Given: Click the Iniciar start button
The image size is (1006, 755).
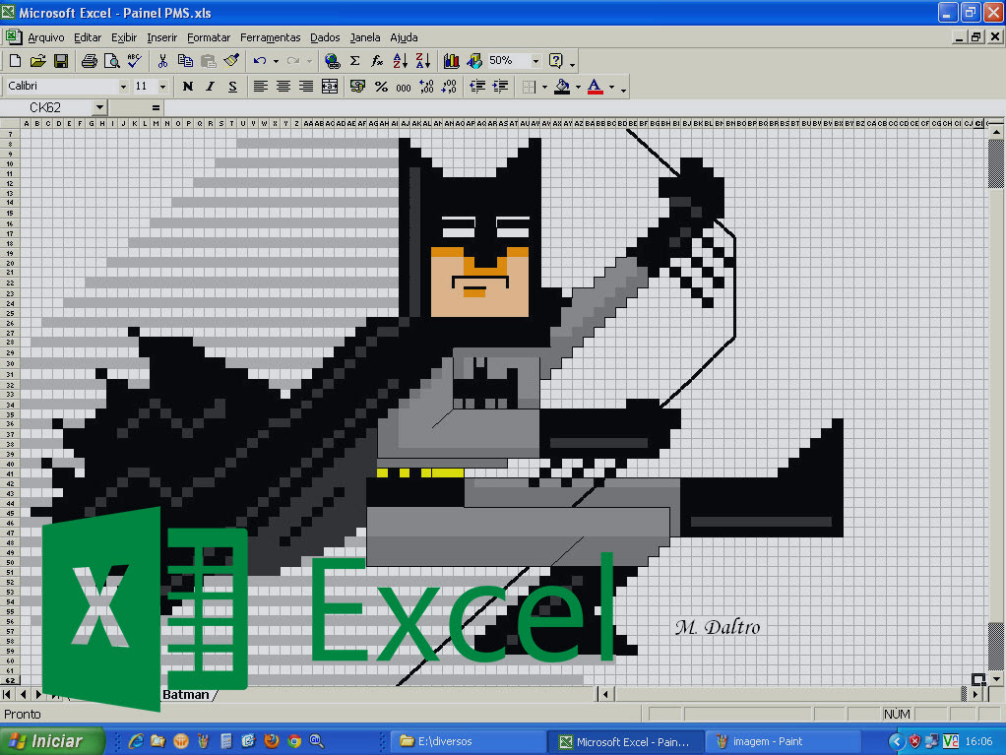Looking at the screenshot, I should pos(53,741).
